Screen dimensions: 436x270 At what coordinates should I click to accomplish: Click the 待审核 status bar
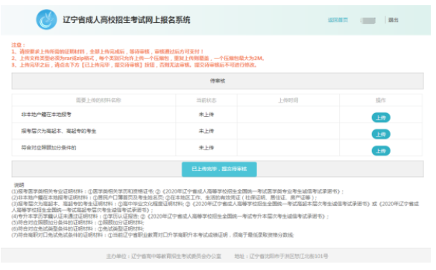tap(218, 81)
